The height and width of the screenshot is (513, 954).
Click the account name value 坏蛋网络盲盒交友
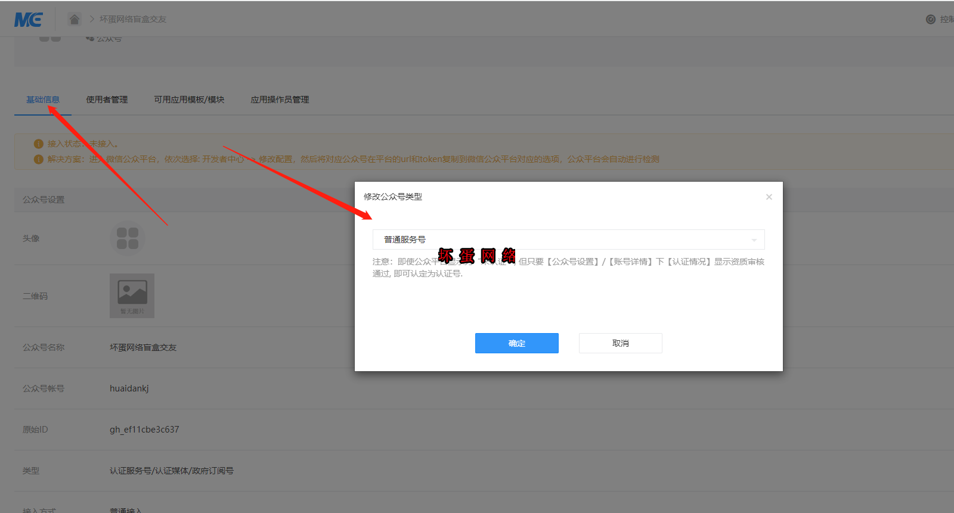143,347
